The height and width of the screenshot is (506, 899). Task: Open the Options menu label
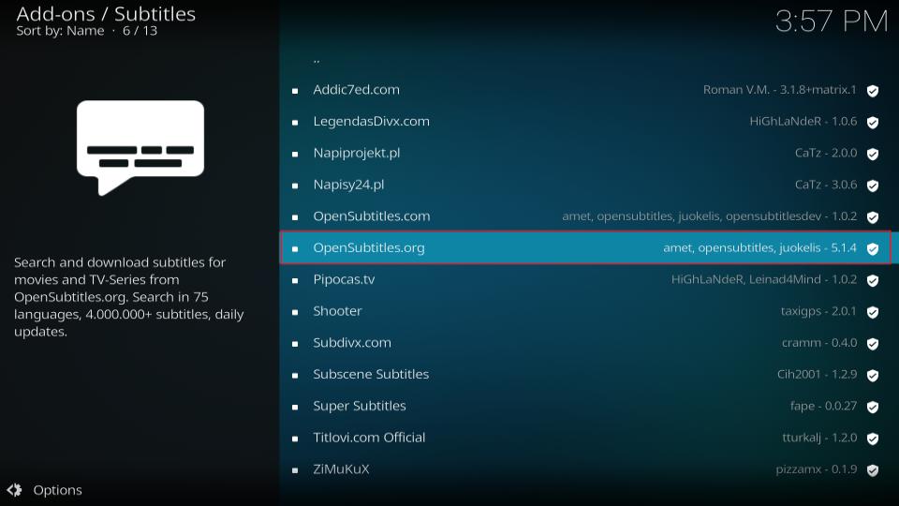(x=57, y=490)
